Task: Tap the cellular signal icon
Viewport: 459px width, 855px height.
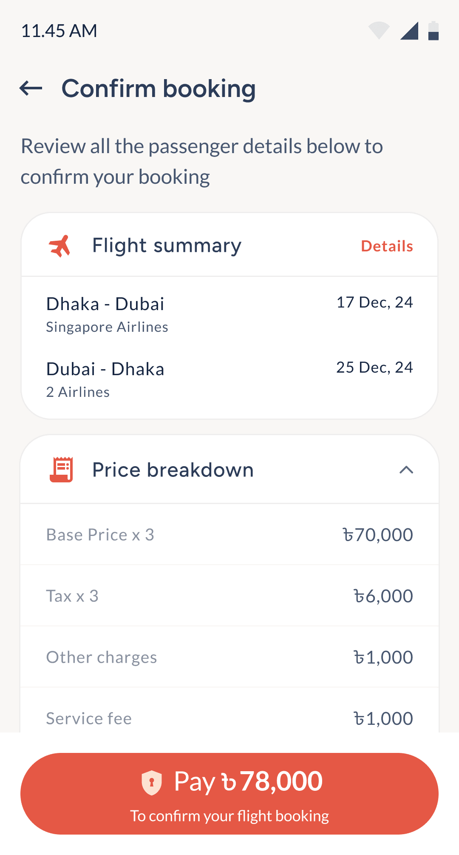Action: pos(409,31)
